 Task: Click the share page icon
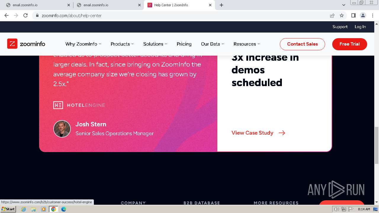(332, 15)
